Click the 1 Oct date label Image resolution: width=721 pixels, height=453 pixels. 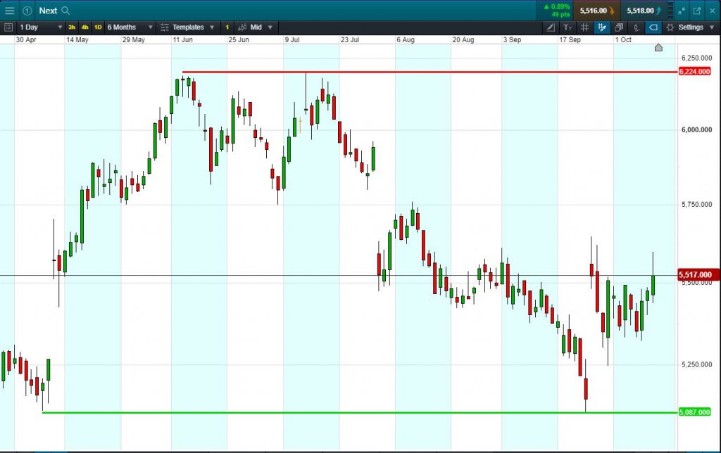point(623,39)
